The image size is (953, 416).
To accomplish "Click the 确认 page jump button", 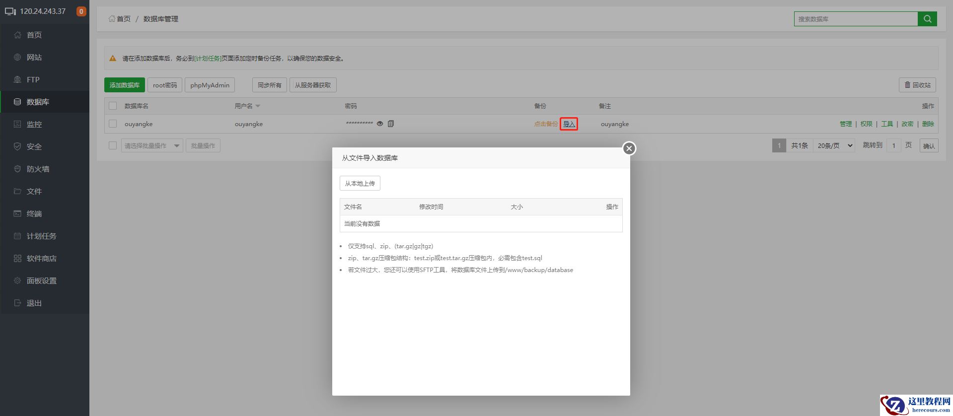I will tap(929, 146).
